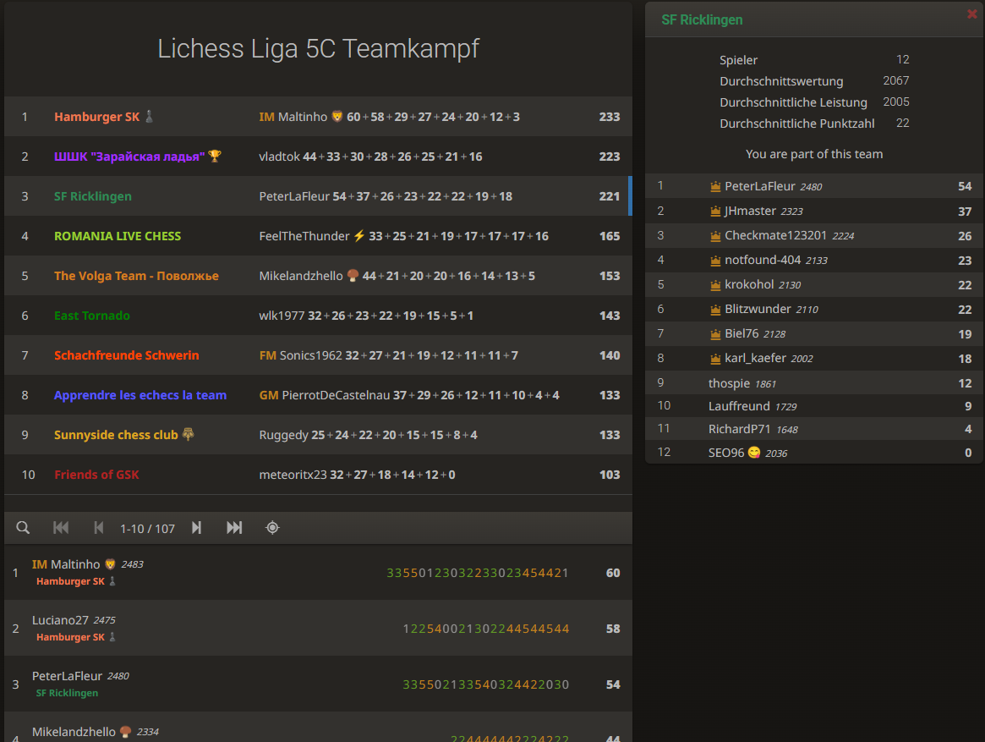985x742 pixels.
Task: Go to the next results page
Action: coord(196,527)
